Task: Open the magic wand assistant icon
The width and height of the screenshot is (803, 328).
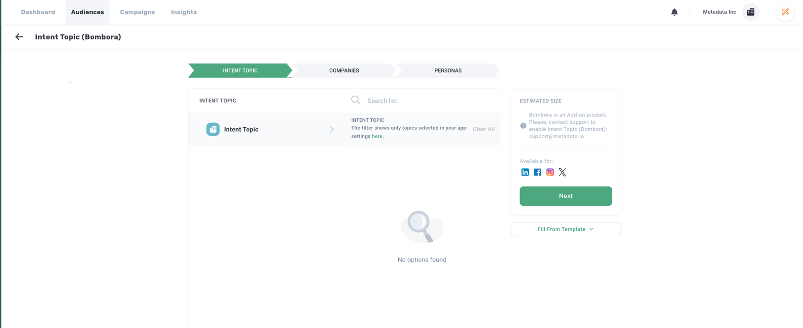Action: coord(785,12)
